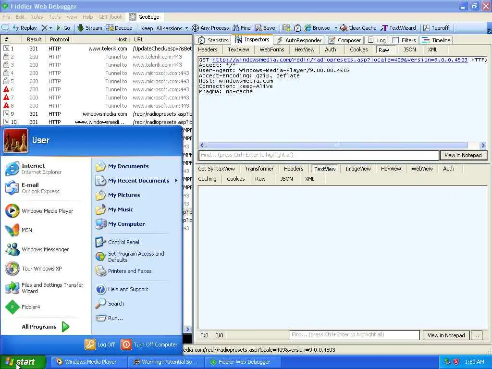
Task: Expand My Recent Documents submenu
Action: tap(137, 181)
